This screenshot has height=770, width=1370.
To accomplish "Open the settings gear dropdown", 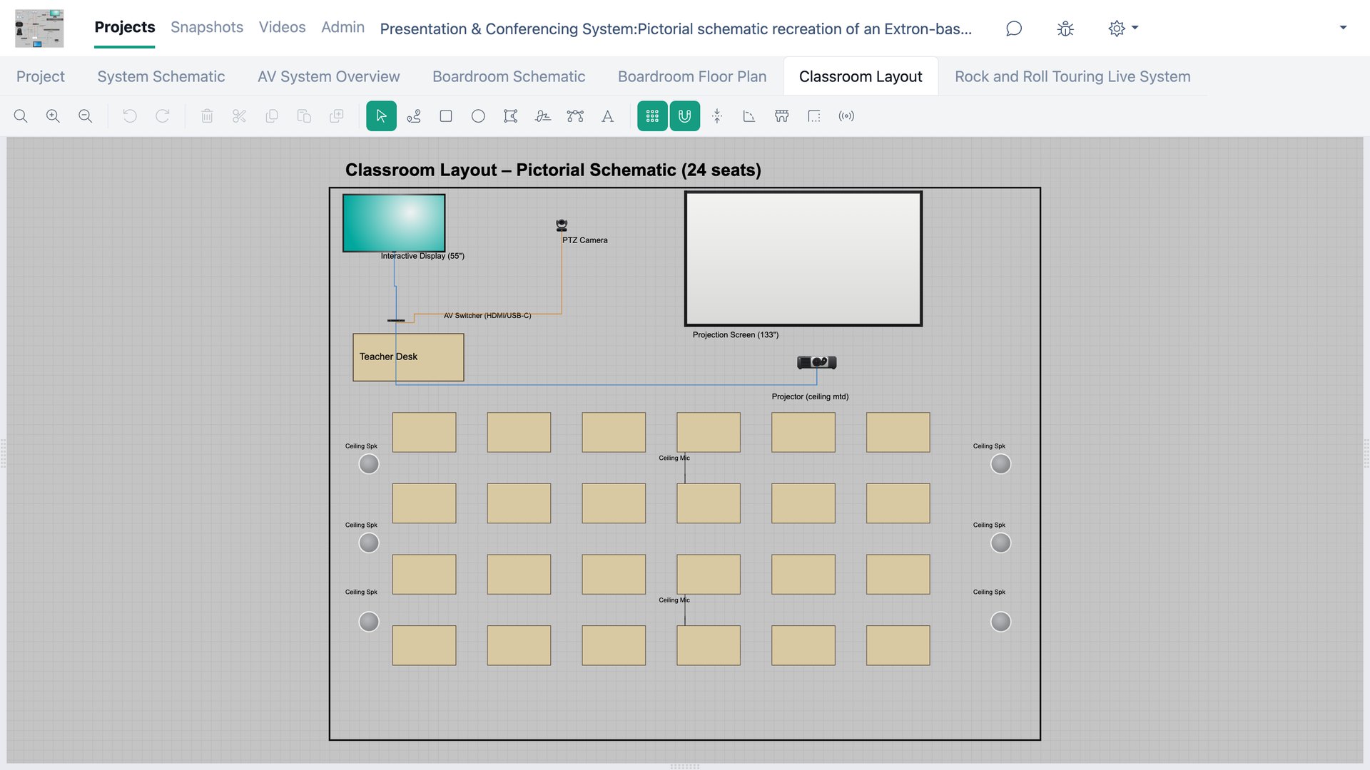I will (x=1123, y=29).
